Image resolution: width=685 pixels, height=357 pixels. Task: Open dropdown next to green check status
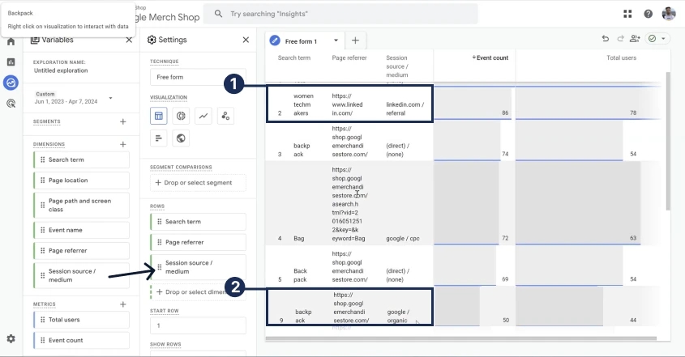pos(663,39)
